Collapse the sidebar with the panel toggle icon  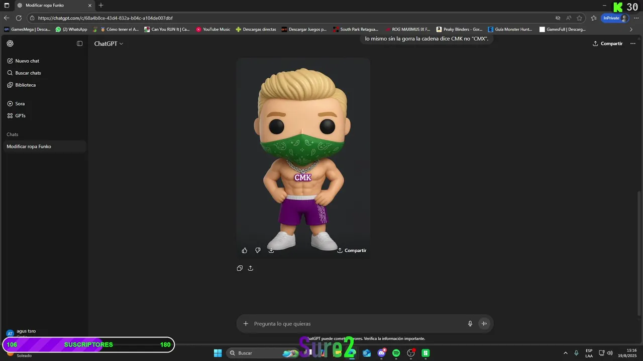[79, 44]
